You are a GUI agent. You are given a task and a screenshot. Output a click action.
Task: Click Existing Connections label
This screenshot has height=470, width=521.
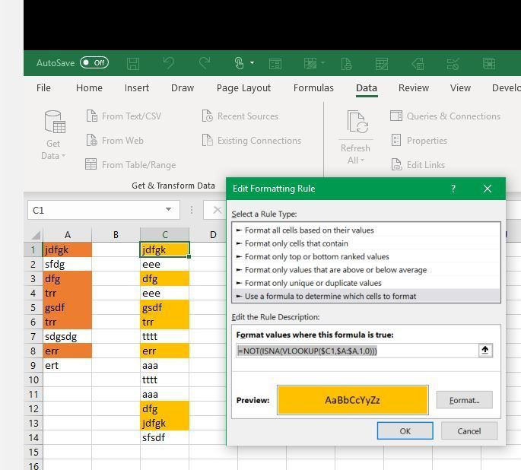pos(259,141)
